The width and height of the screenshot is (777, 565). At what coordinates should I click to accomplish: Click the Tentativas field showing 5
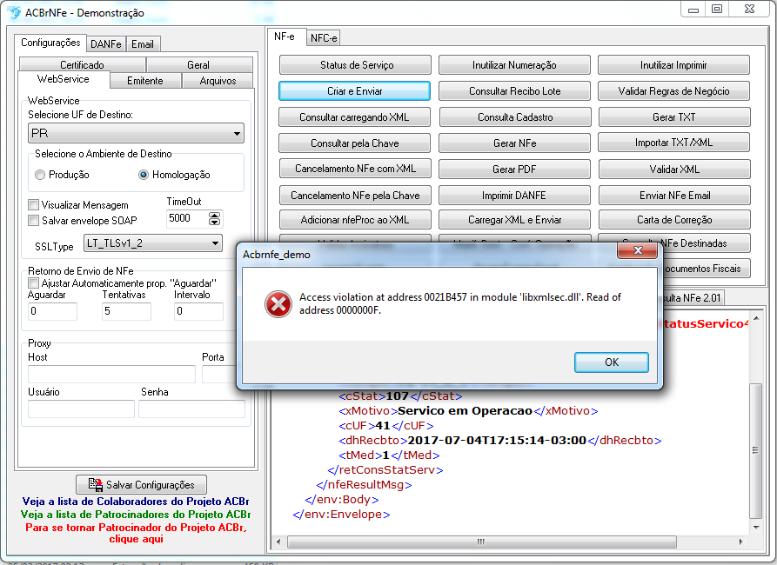pos(126,311)
